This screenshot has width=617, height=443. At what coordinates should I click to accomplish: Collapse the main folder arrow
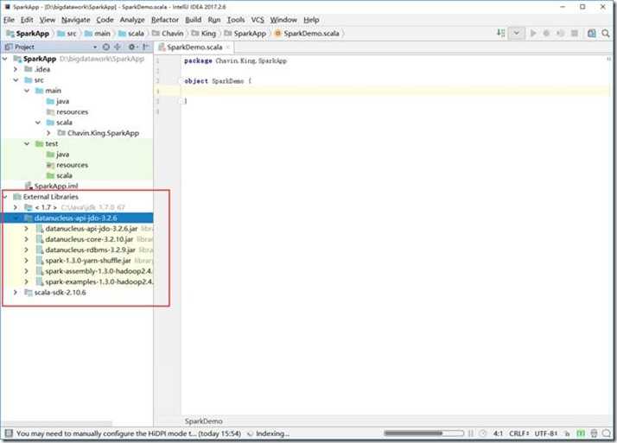click(x=27, y=91)
